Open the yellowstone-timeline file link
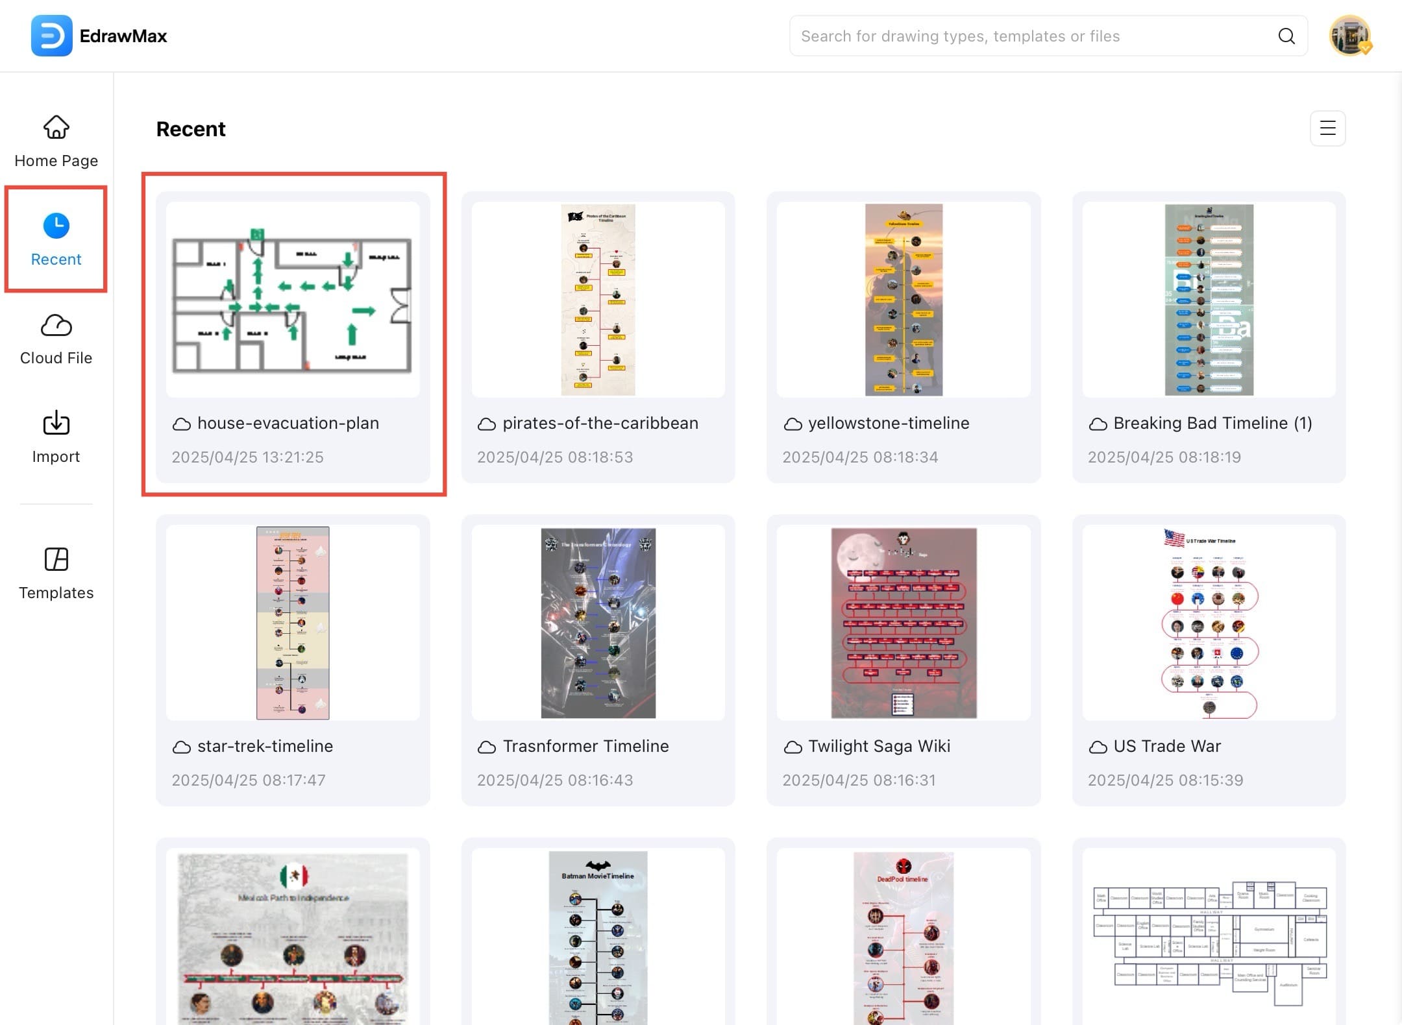 889,423
